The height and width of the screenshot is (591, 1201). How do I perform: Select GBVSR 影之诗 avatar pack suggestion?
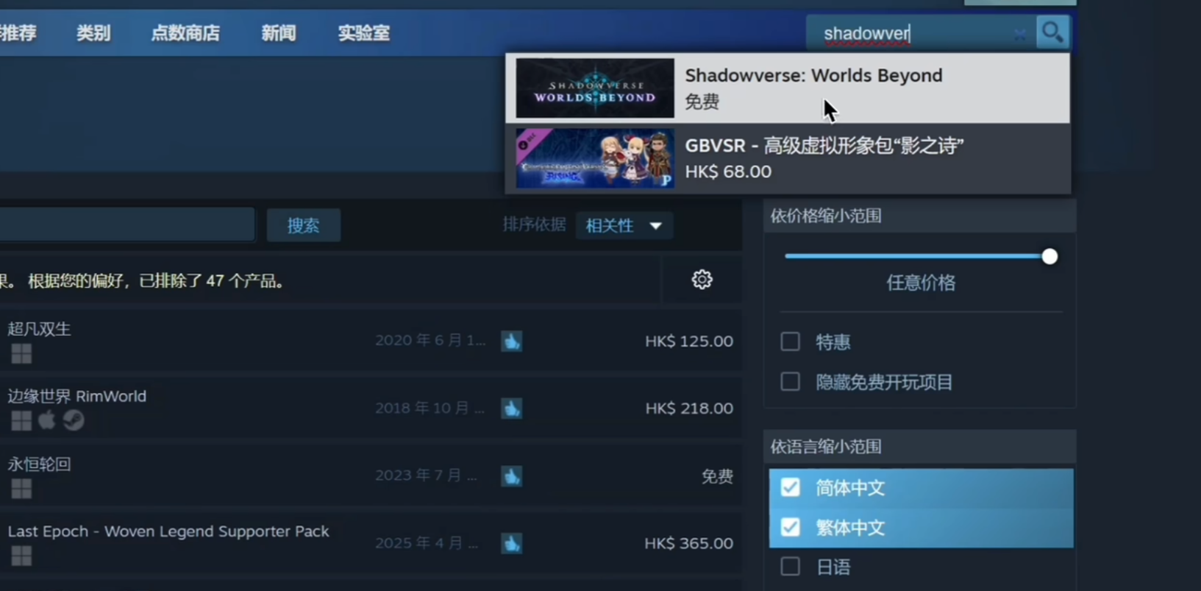click(x=788, y=158)
